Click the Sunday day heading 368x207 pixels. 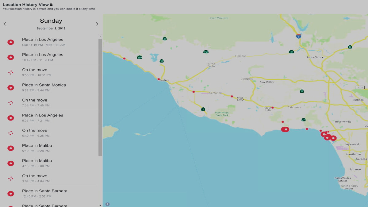point(51,21)
